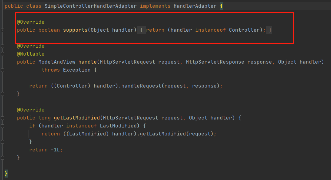331x180 pixels.
Task: Click the Controller type in supports method
Action: point(244,30)
